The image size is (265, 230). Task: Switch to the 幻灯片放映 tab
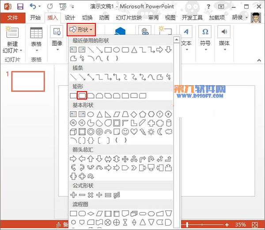[129, 18]
